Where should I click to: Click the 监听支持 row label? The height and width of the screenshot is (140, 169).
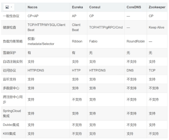click(x=9, y=79)
